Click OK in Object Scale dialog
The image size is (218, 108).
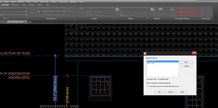click(x=159, y=92)
